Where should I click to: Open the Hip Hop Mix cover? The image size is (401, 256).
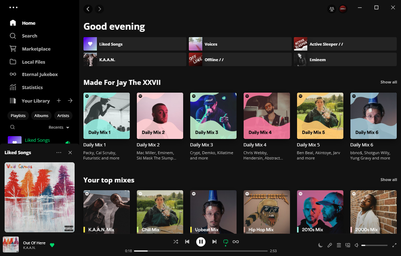[x=267, y=212]
